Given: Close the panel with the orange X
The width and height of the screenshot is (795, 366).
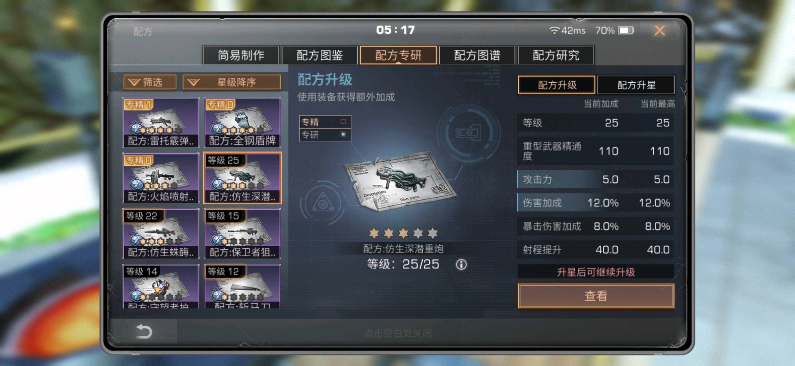Looking at the screenshot, I should [x=660, y=30].
